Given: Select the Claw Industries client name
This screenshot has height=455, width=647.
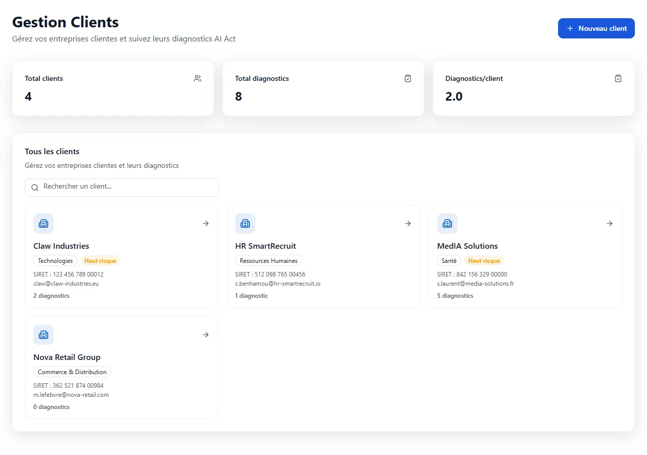Looking at the screenshot, I should (x=61, y=246).
